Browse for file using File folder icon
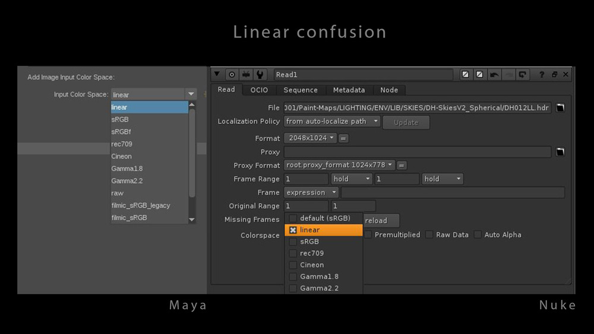 click(x=560, y=108)
